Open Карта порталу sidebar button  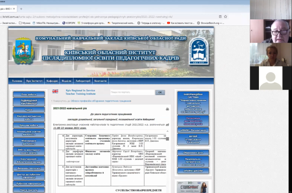coord(29,190)
